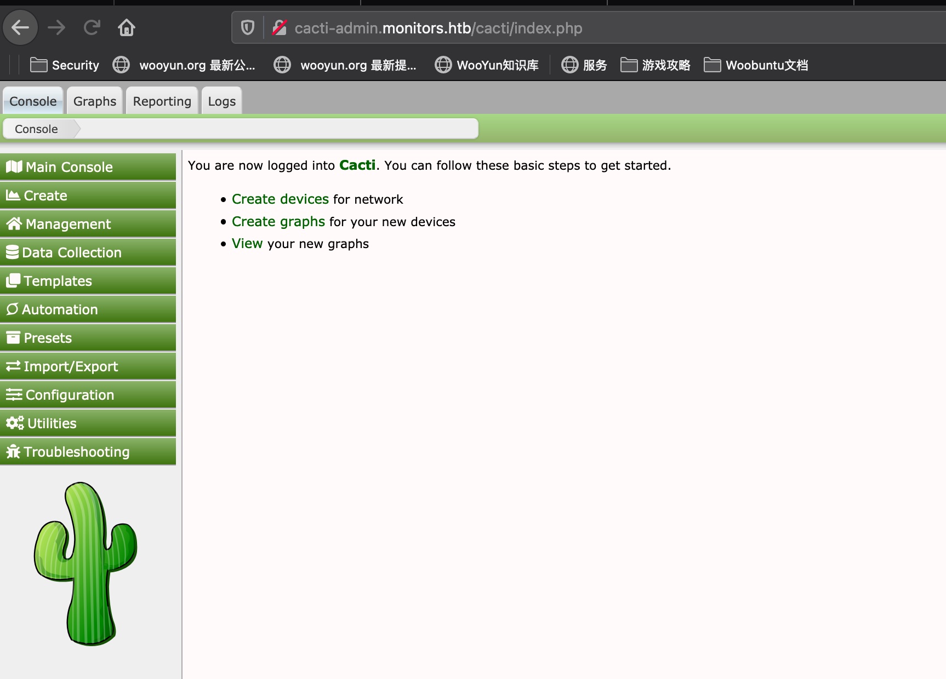
Task: Switch to the Reporting tab
Action: 162,101
